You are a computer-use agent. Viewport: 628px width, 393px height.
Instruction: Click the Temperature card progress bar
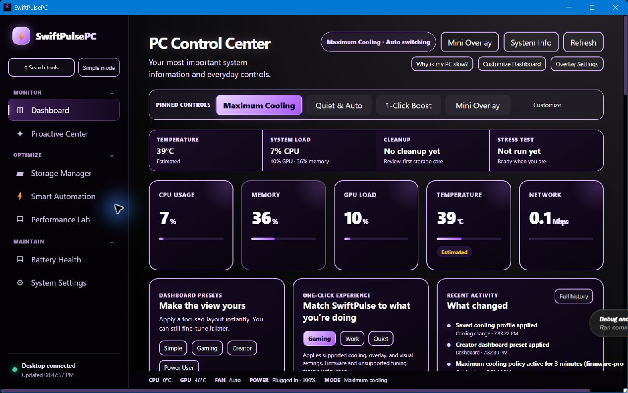[469, 239]
